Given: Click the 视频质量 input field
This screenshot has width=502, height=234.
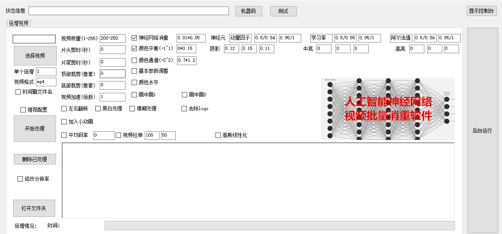Looking at the screenshot, I should click(x=112, y=38).
